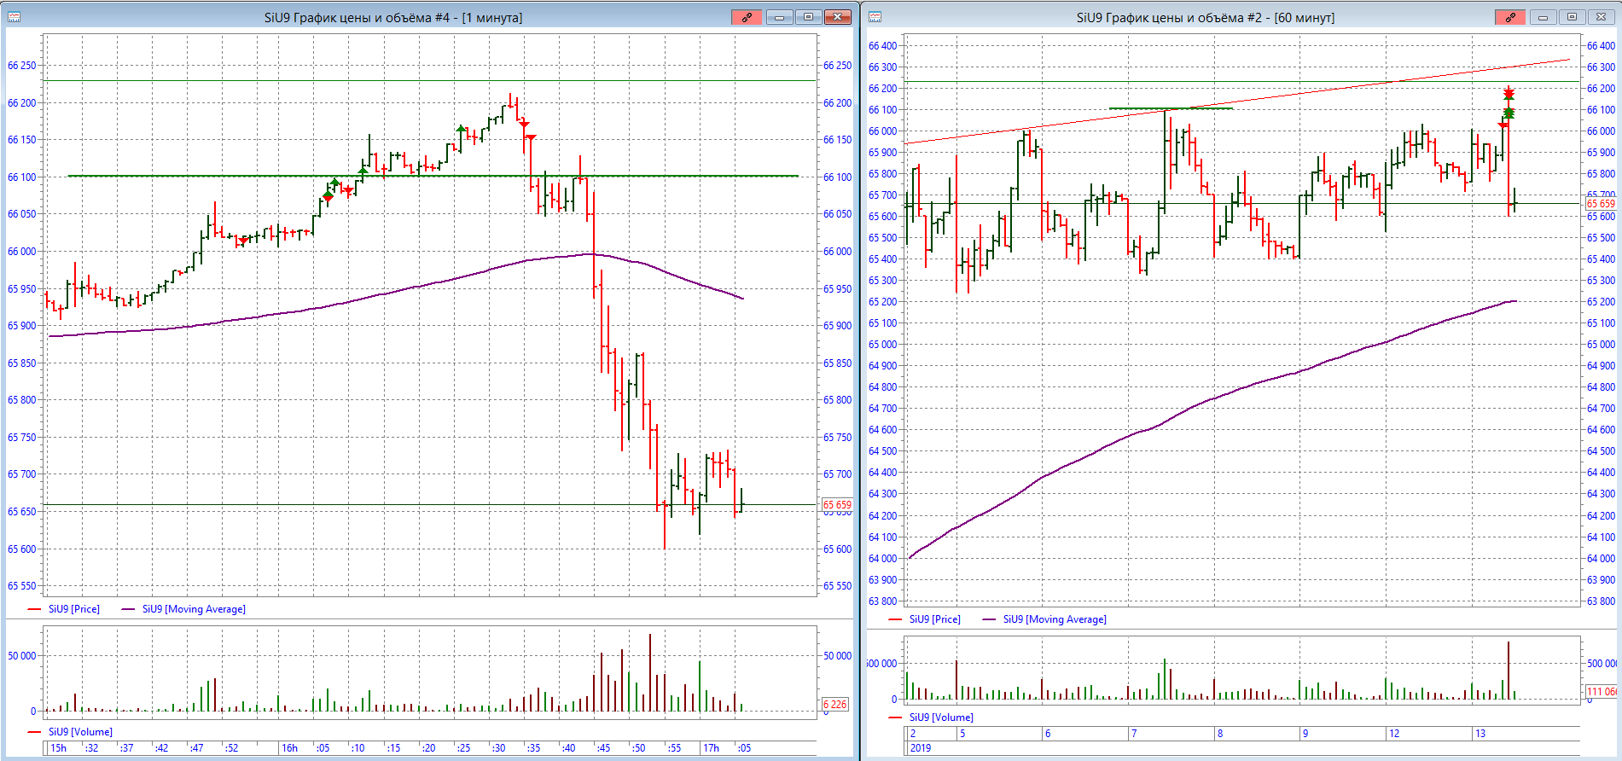Screen dimensions: 1622x761
Task: Click SiU9 [Moving Average] legend in 60-minute chart
Action: 1055,619
